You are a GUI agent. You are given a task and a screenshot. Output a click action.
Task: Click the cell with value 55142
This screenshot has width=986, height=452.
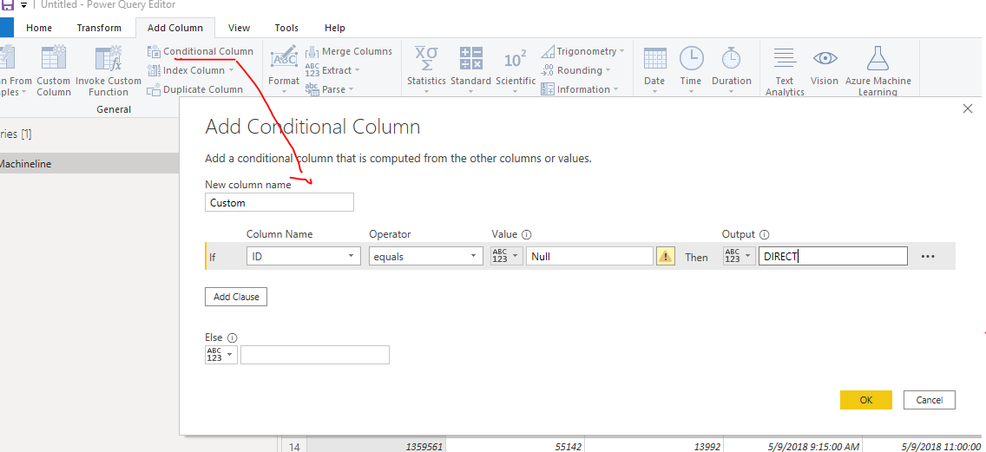point(516,446)
